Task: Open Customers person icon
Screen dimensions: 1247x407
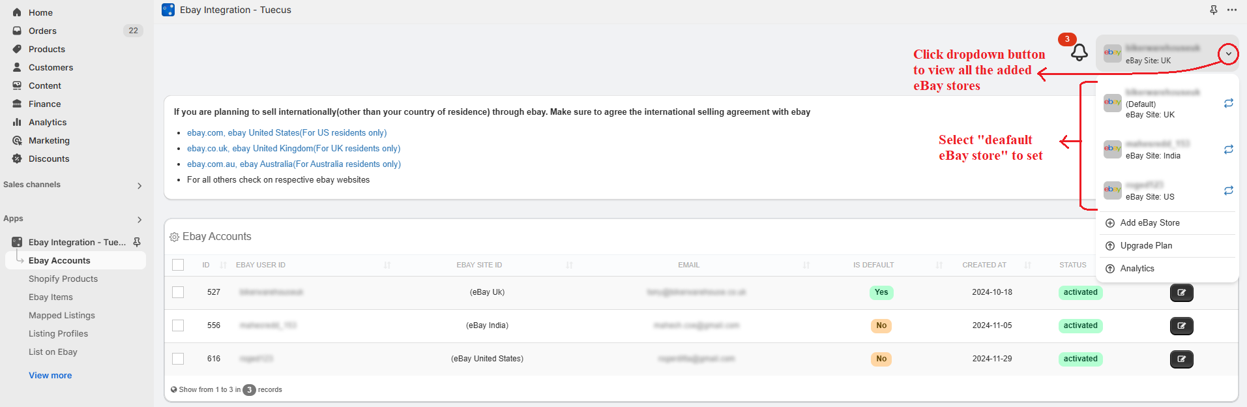Action: click(x=17, y=67)
